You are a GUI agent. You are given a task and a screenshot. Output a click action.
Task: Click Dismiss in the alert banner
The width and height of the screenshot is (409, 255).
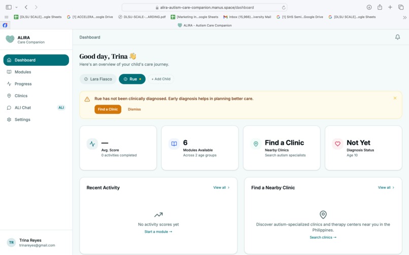coord(134,109)
